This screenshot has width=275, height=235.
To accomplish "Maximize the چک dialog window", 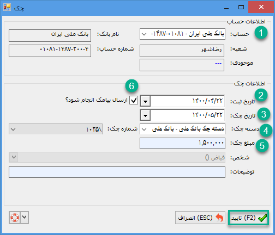I will pos(241,7).
